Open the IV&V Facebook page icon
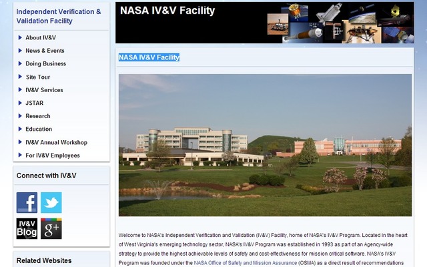This screenshot has height=267, width=427. tap(27, 203)
